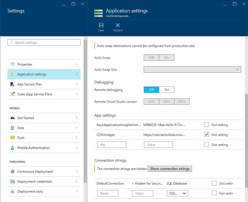Click the app setting Key input
The width and height of the screenshot is (248, 202).
112,145
